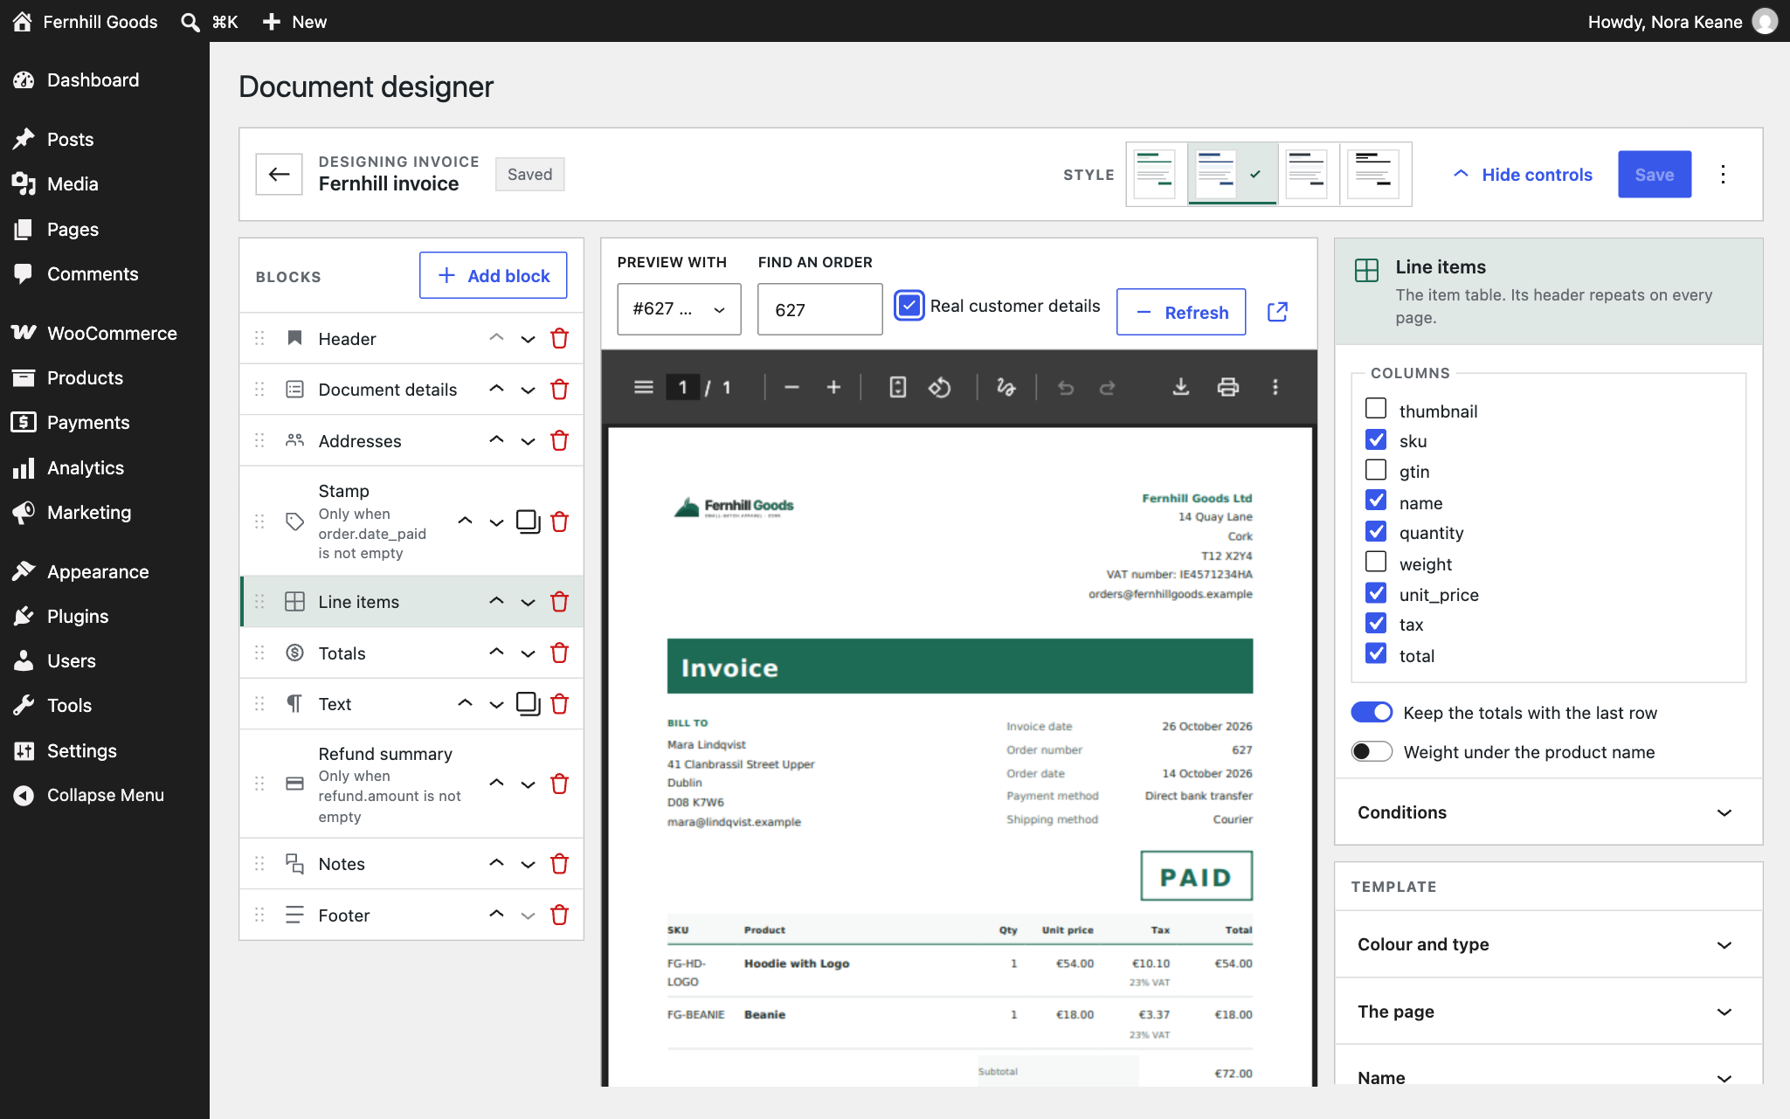Expand The page section

click(x=1548, y=1012)
